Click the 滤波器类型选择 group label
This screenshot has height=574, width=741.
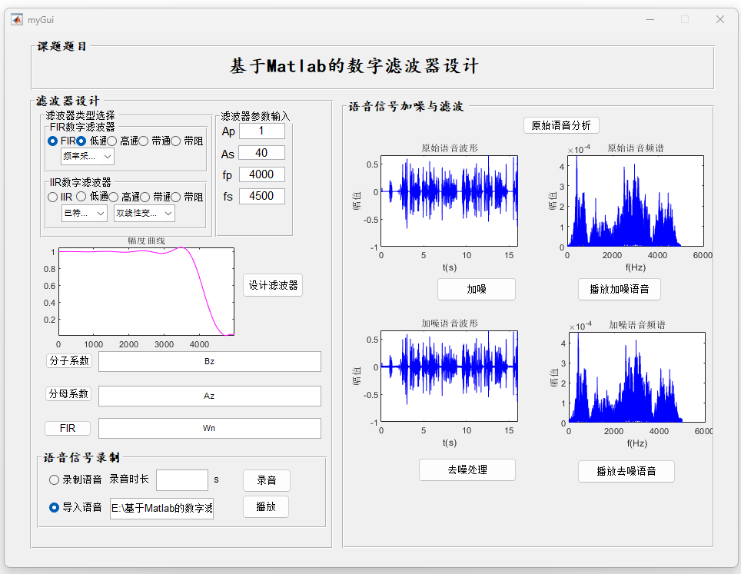[x=81, y=115]
